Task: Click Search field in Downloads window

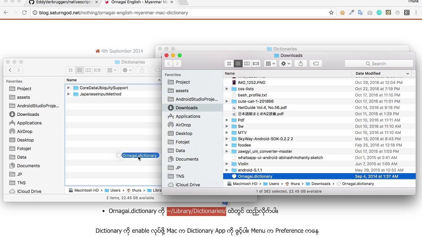Action: (x=379, y=64)
